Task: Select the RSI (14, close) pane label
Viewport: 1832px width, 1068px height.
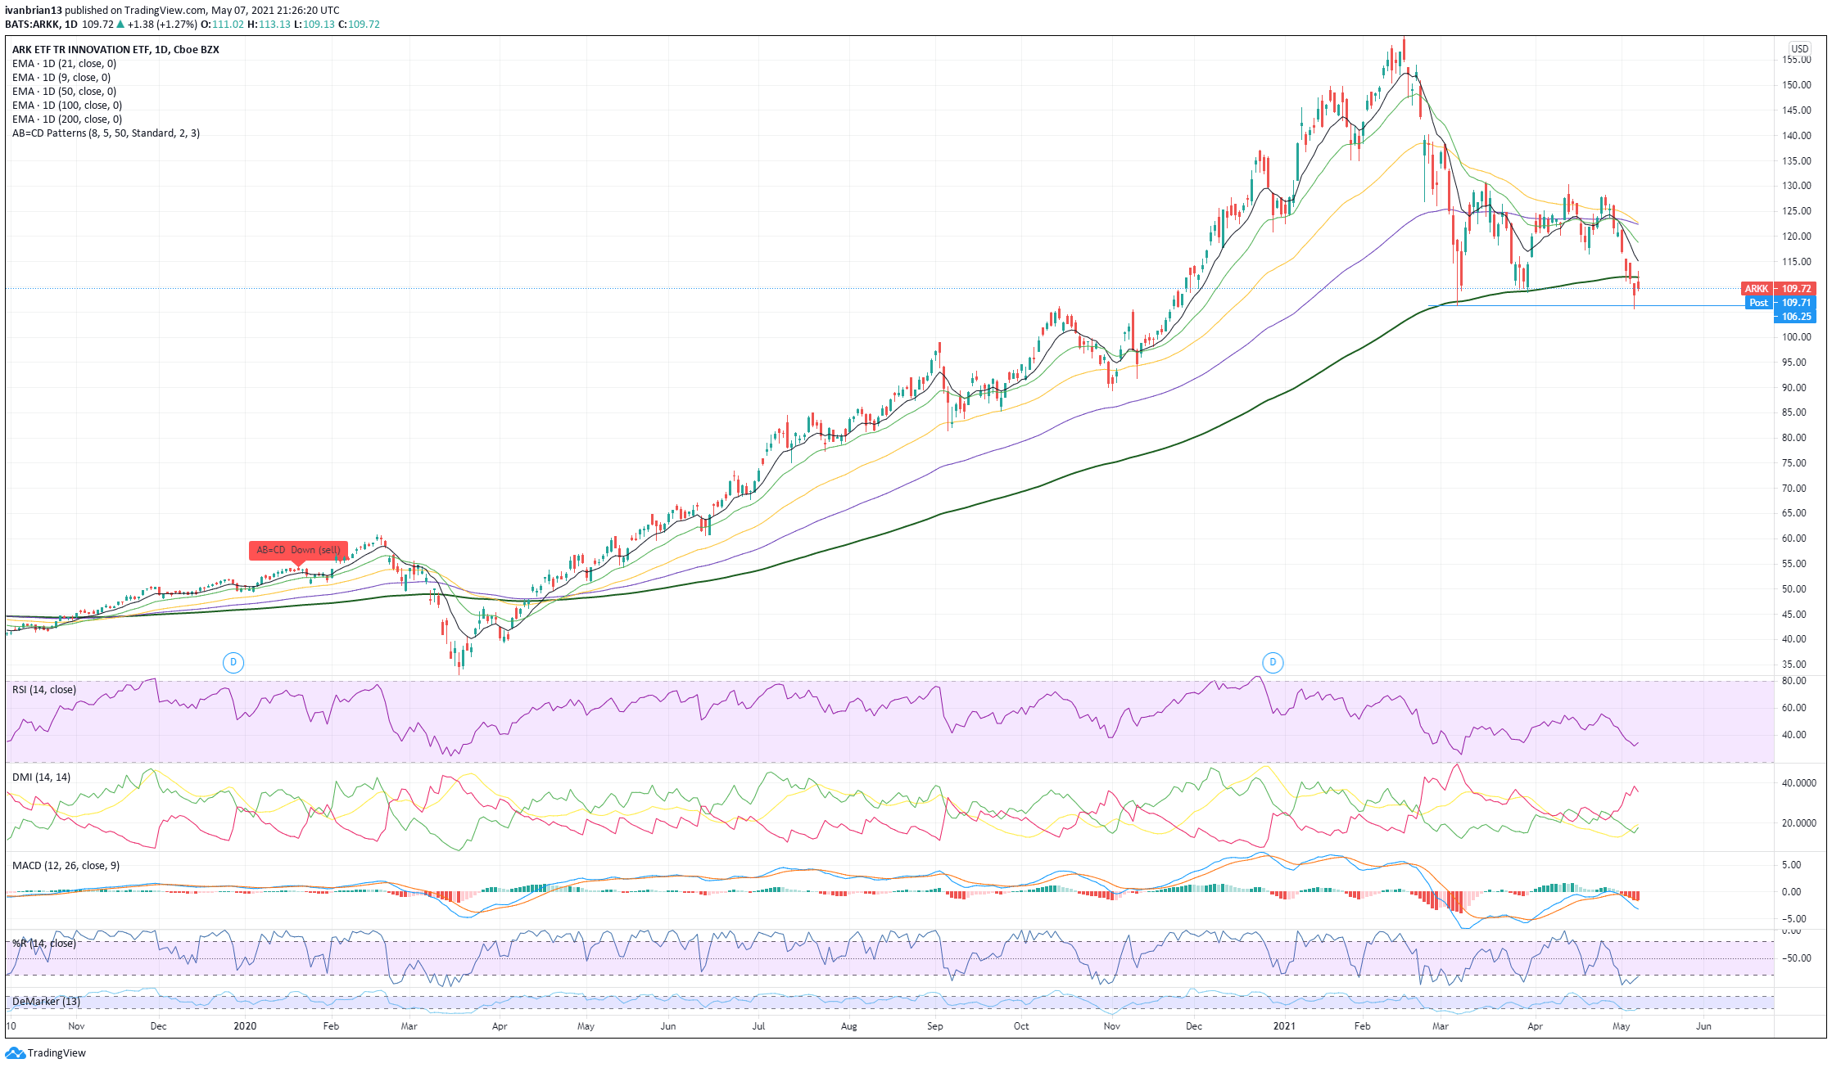Action: 44,689
